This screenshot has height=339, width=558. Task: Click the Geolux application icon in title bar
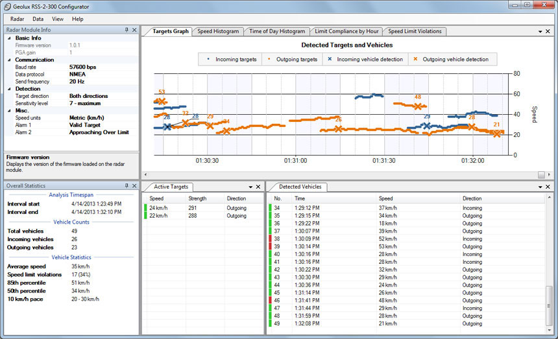pyautogui.click(x=6, y=6)
